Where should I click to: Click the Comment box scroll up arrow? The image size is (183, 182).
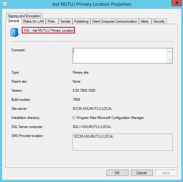coord(169,51)
